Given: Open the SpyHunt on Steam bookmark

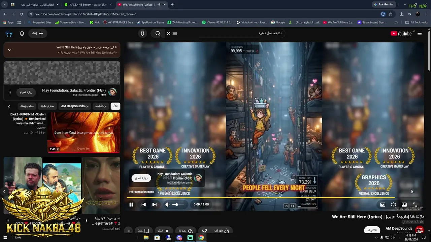Looking at the screenshot, I should [150, 23].
